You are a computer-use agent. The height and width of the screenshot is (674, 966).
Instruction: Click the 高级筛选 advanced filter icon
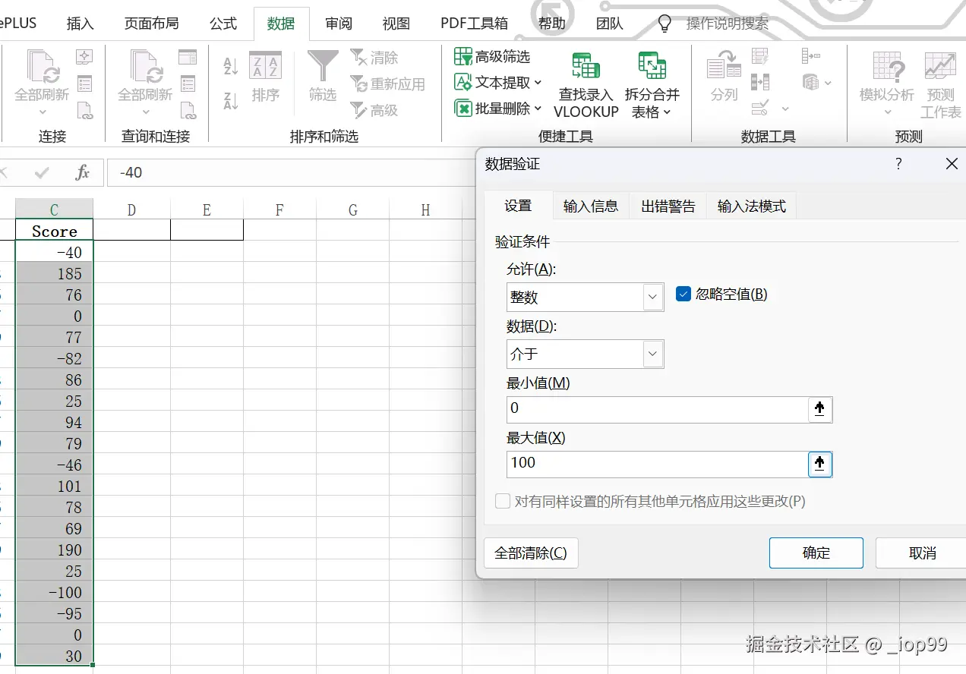[x=462, y=56]
